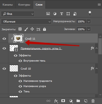Select the Наложение градиента effect
This screenshot has height=104, width=102.
pyautogui.click(x=38, y=81)
